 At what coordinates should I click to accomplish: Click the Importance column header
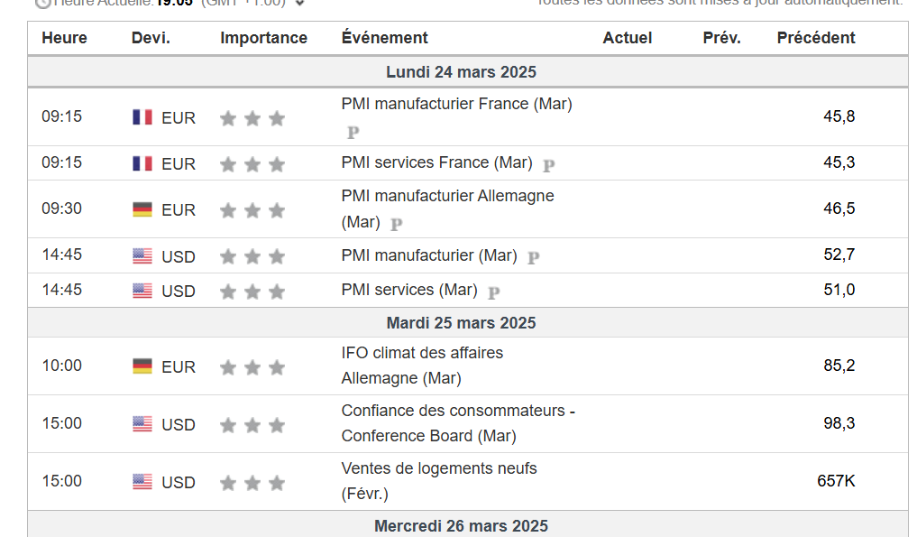click(263, 38)
